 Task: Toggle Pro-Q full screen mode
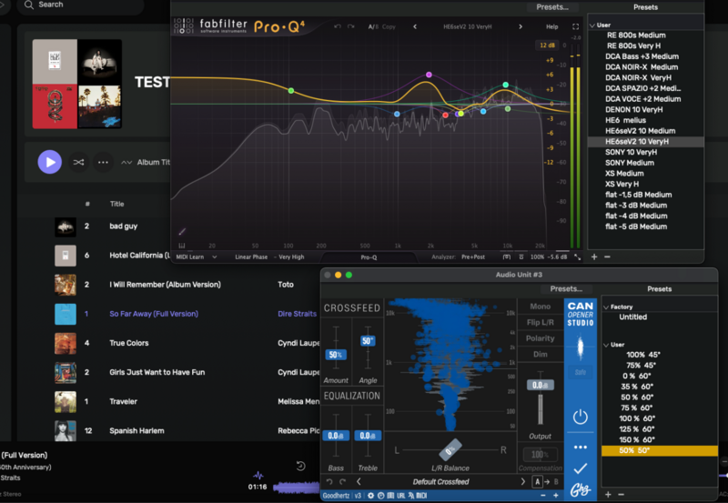point(575,26)
